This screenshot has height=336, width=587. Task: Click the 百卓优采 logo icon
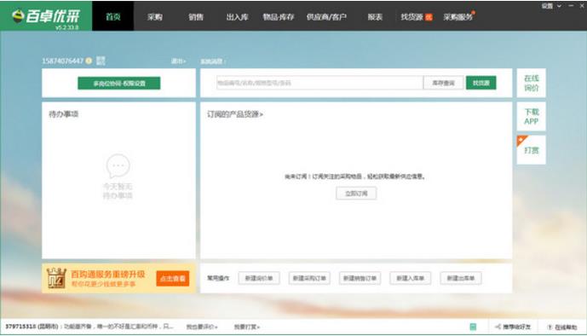18,15
